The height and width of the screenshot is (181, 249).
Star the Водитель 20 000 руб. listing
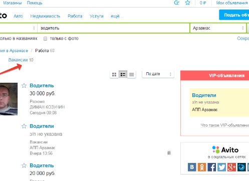point(24,165)
